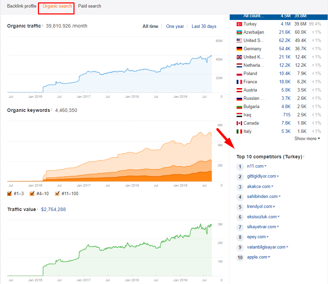Click the Azerbaijan flag icon
328x284 pixels.
[x=239, y=32]
